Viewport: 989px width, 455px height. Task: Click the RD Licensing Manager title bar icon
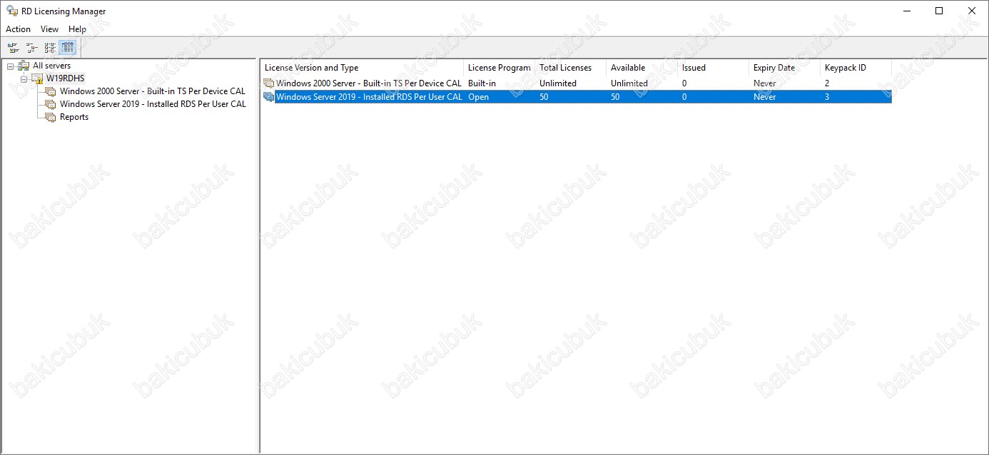tap(12, 11)
